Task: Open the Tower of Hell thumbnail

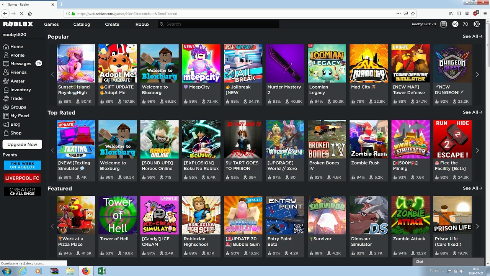Action: pos(118,215)
